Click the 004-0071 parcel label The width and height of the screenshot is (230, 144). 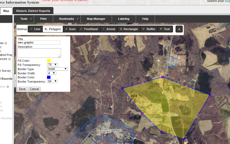tap(157, 120)
